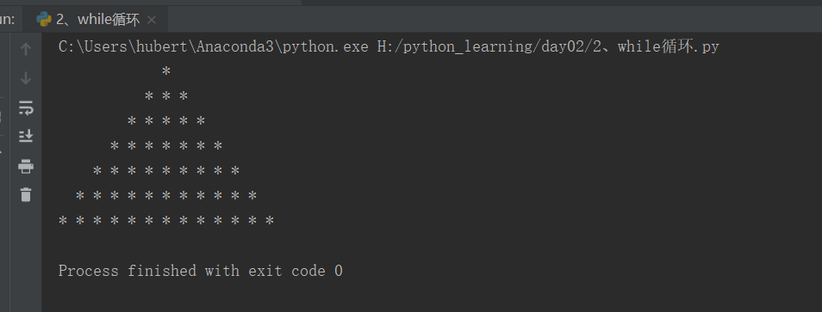
Task: Click the Up the Stack Trace arrow
Action: pos(26,49)
